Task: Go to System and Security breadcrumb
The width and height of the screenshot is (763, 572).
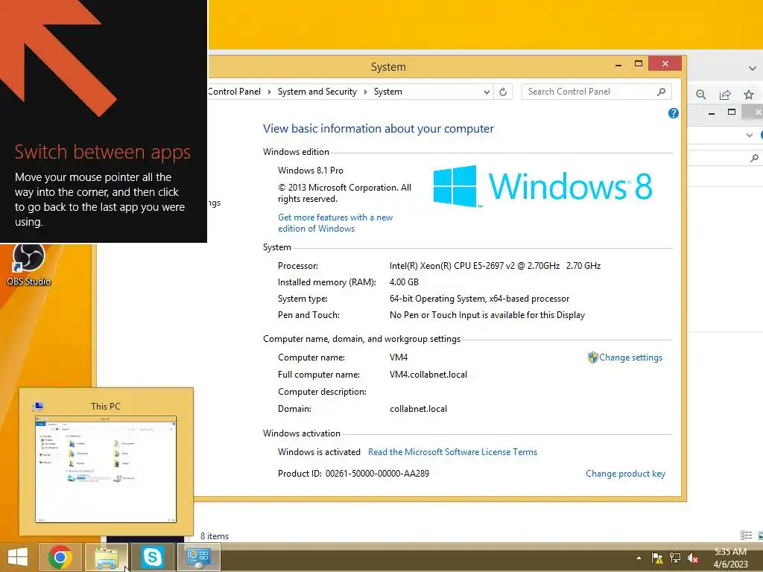Action: coord(317,92)
